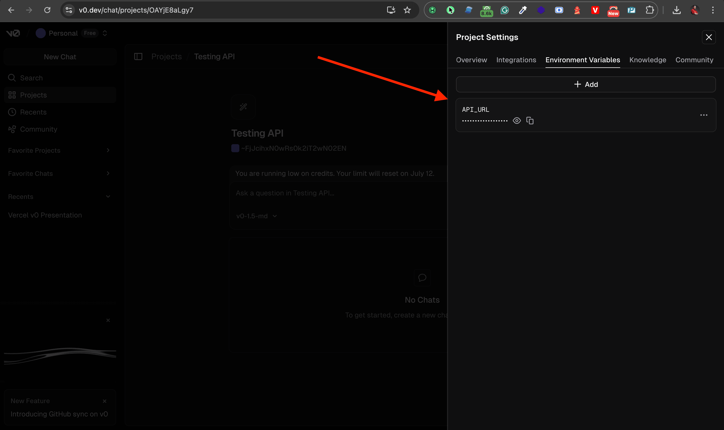724x430 pixels.
Task: Reload the current page
Action: click(x=47, y=10)
